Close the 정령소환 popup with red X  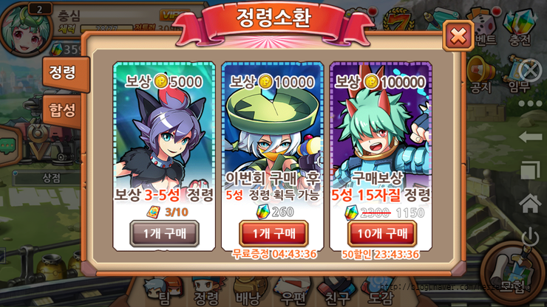458,36
